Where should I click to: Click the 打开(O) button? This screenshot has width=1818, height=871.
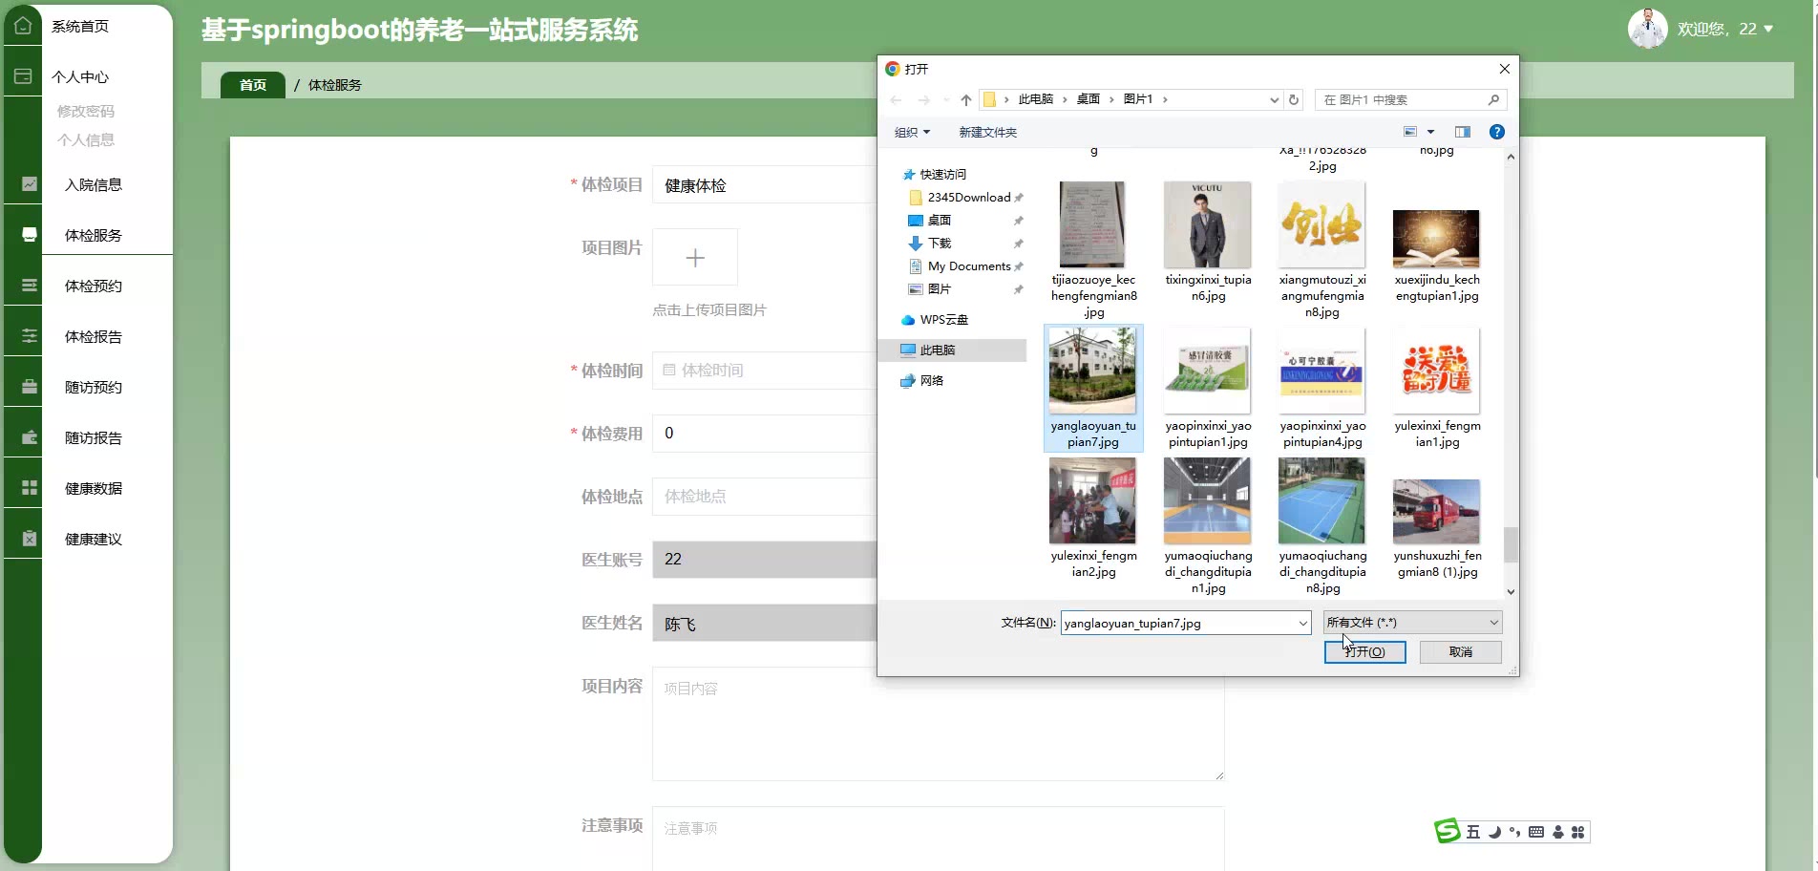1364,651
